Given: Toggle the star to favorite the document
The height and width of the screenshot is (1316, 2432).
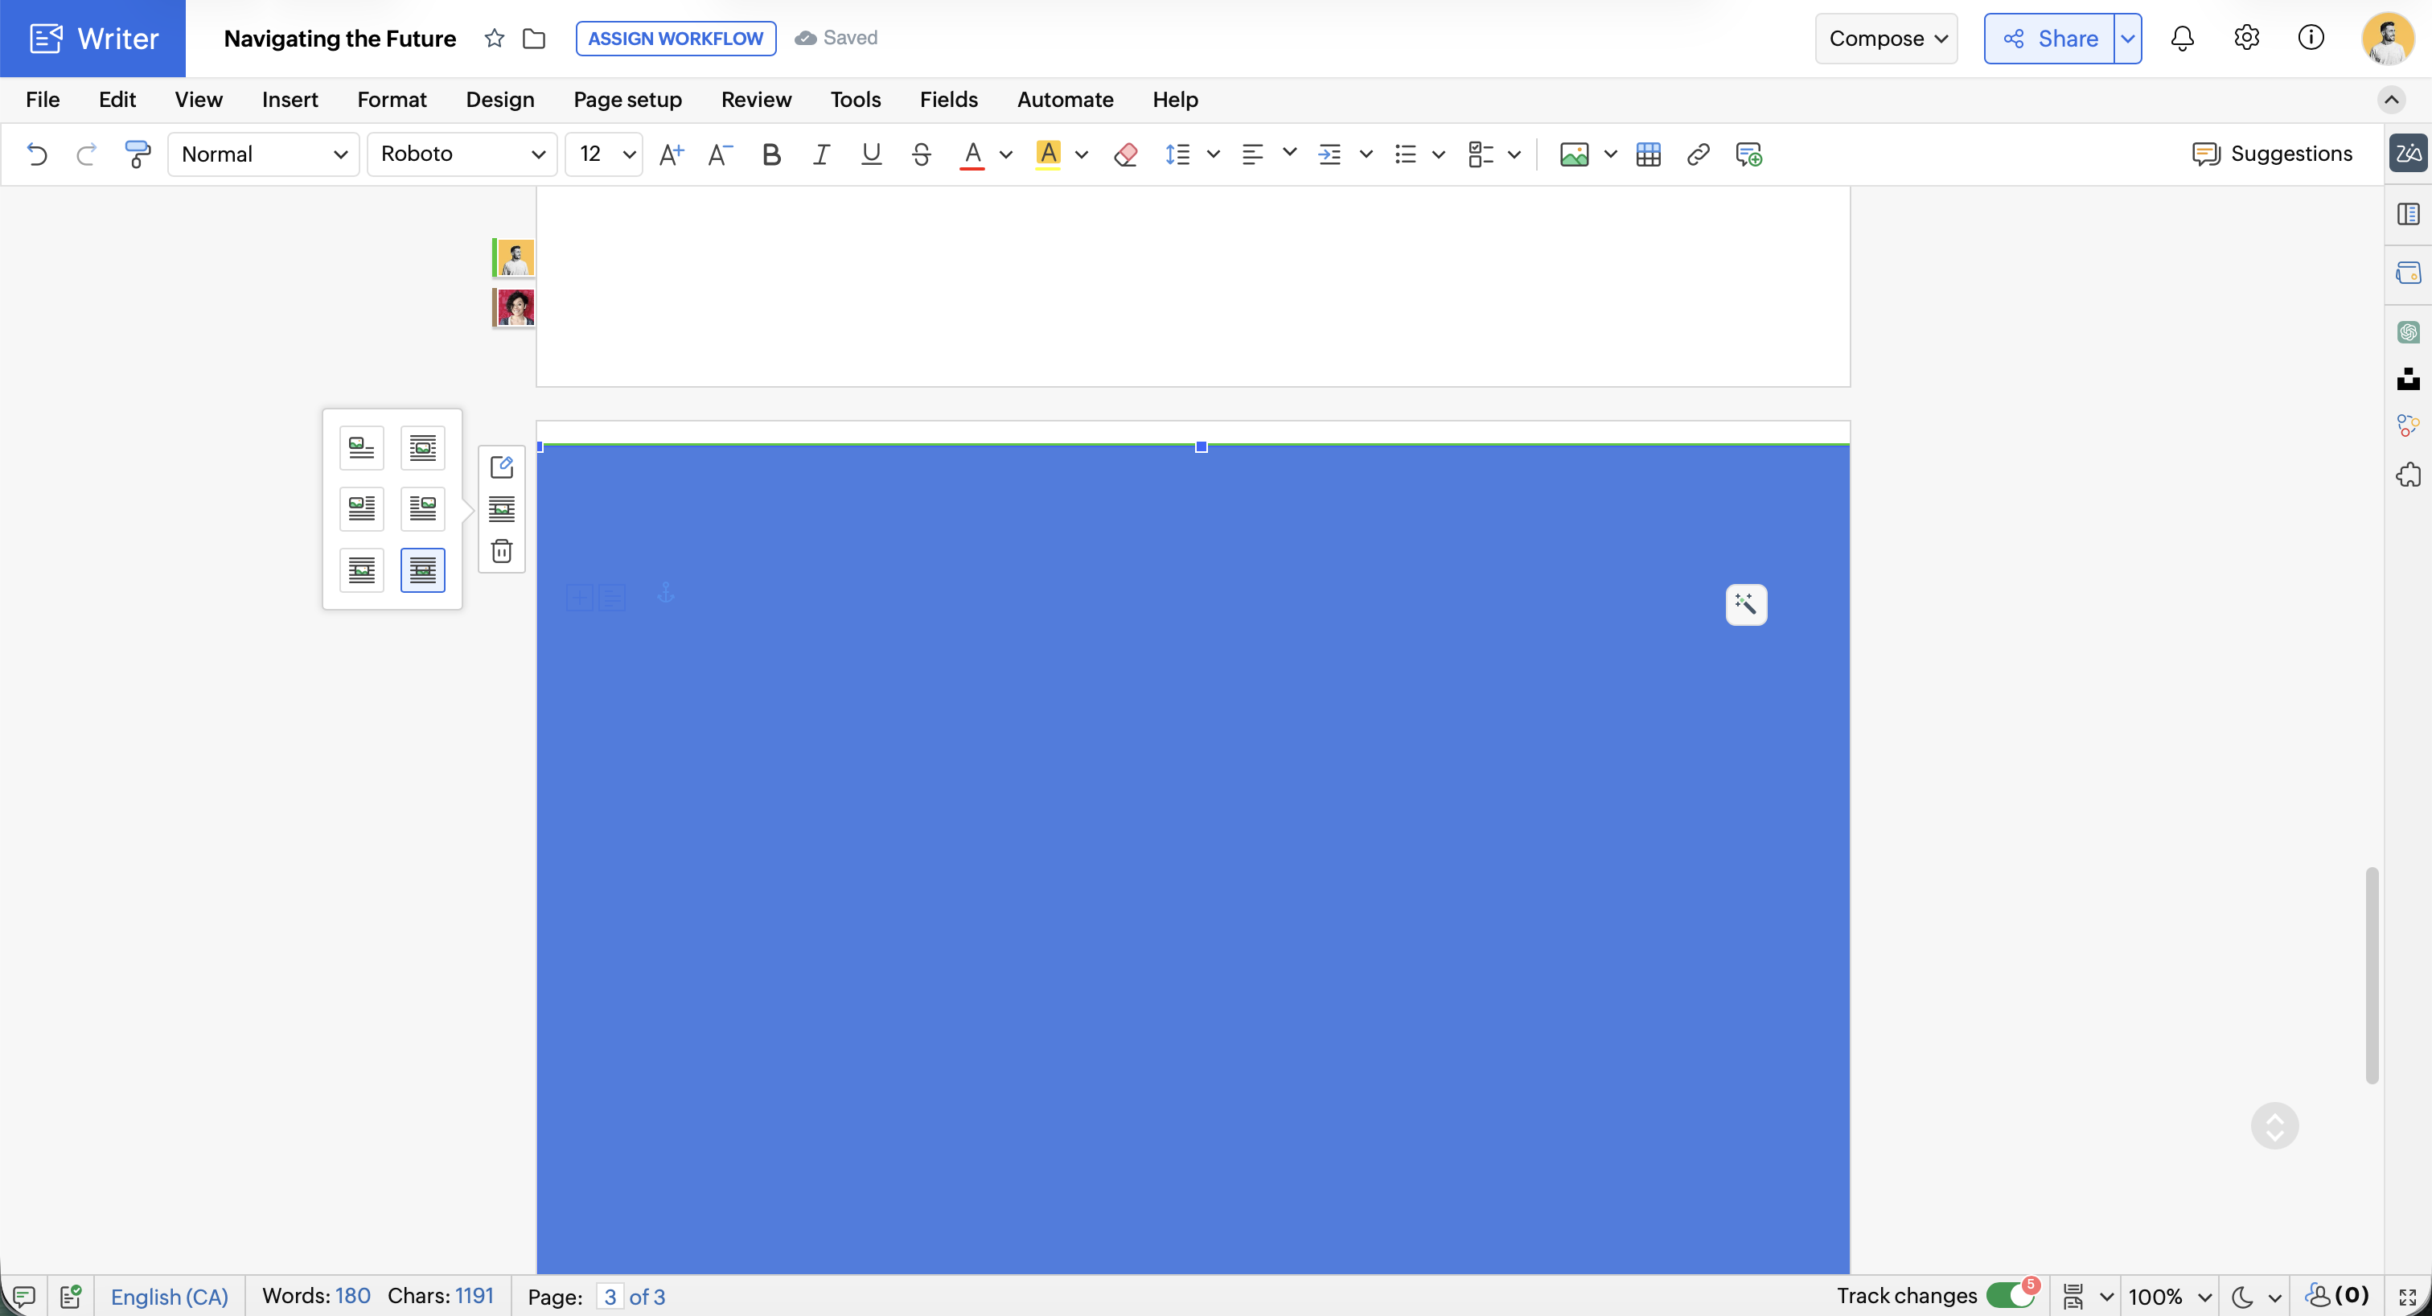Looking at the screenshot, I should tap(494, 38).
